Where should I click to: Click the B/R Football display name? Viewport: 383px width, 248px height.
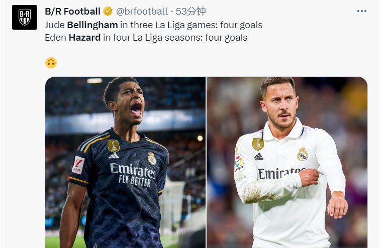click(x=72, y=11)
